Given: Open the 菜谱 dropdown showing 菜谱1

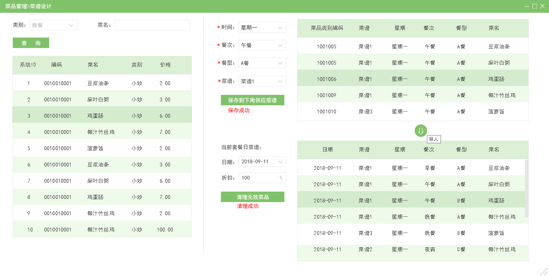Looking at the screenshot, I should click(x=262, y=81).
